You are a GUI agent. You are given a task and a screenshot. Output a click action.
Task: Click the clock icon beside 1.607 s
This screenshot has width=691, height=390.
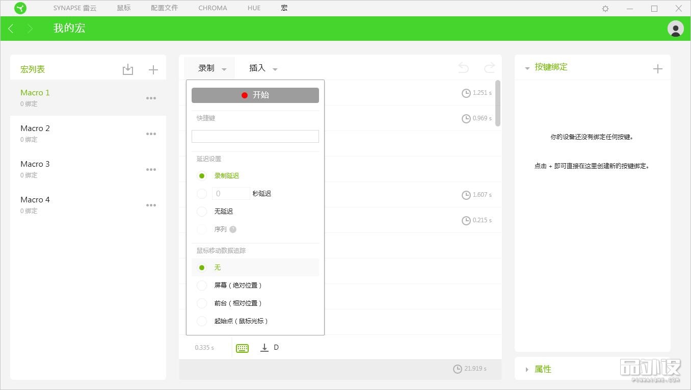point(466,195)
